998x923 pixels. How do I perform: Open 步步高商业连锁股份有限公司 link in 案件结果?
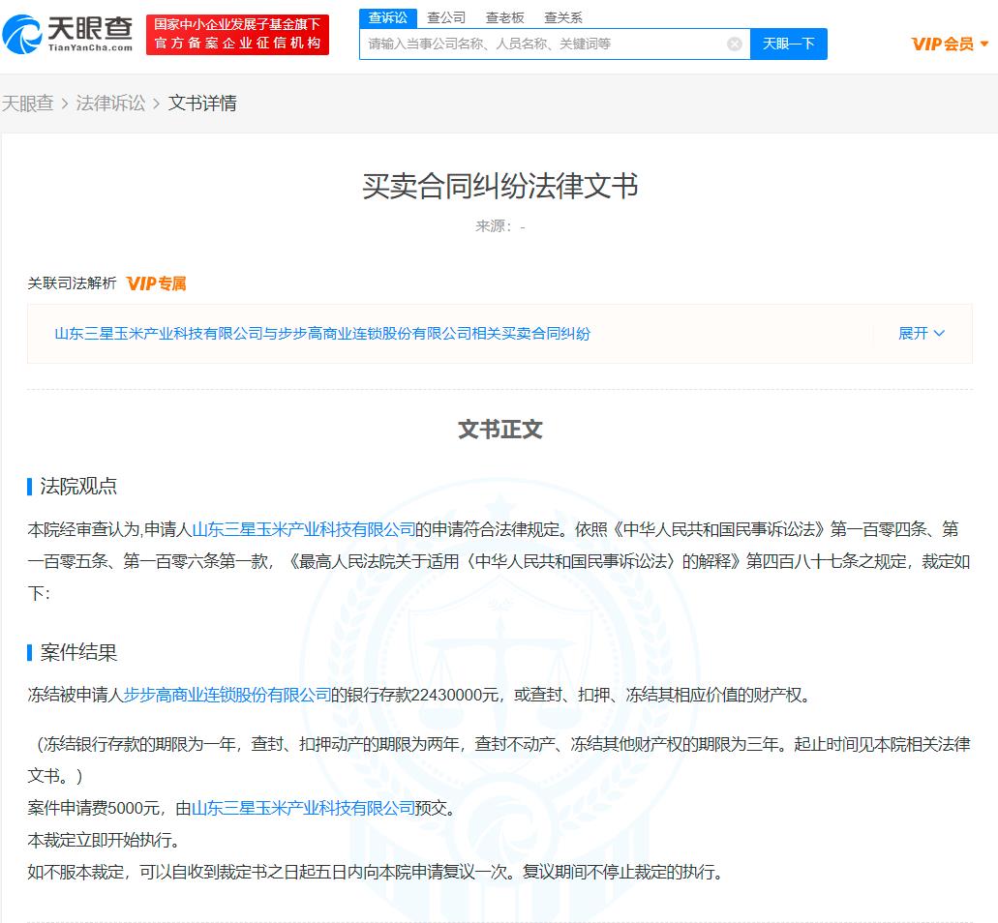[x=227, y=695]
